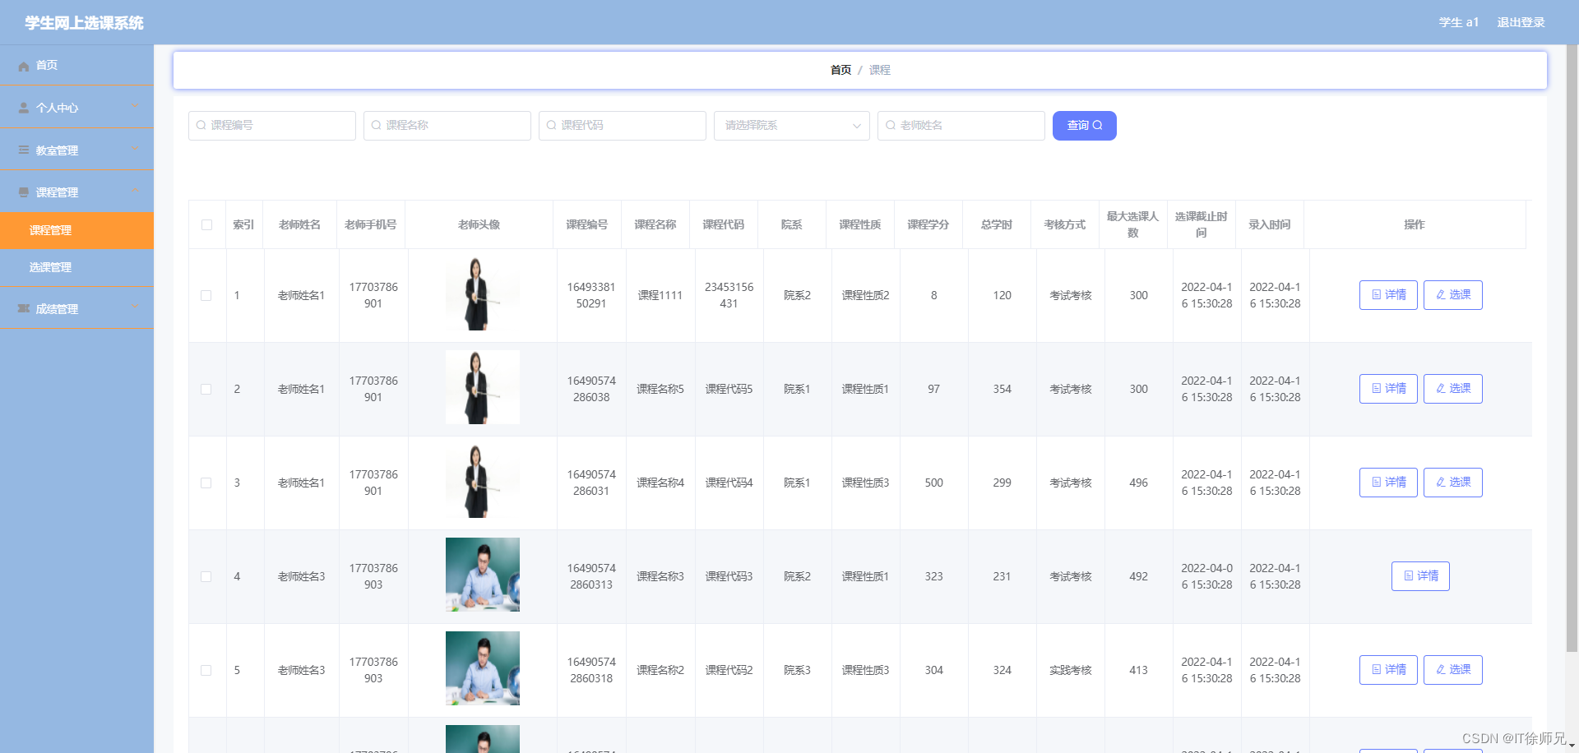
Task: Click the list icon beside 教室管理
Action: [22, 150]
